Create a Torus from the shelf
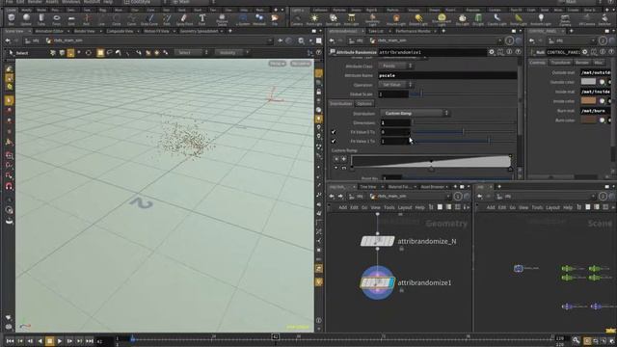Screen dimensions: 617x347 pos(56,19)
